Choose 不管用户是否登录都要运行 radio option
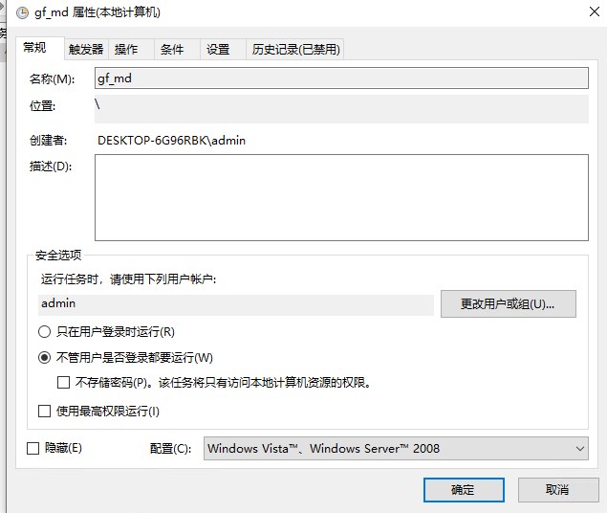The height and width of the screenshot is (513, 607). pyautogui.click(x=44, y=358)
